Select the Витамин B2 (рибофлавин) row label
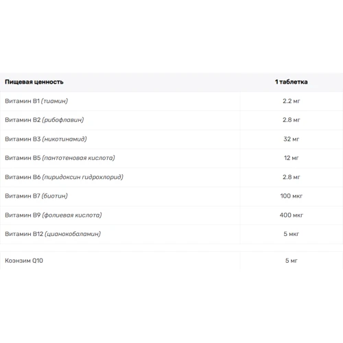 click(x=45, y=120)
